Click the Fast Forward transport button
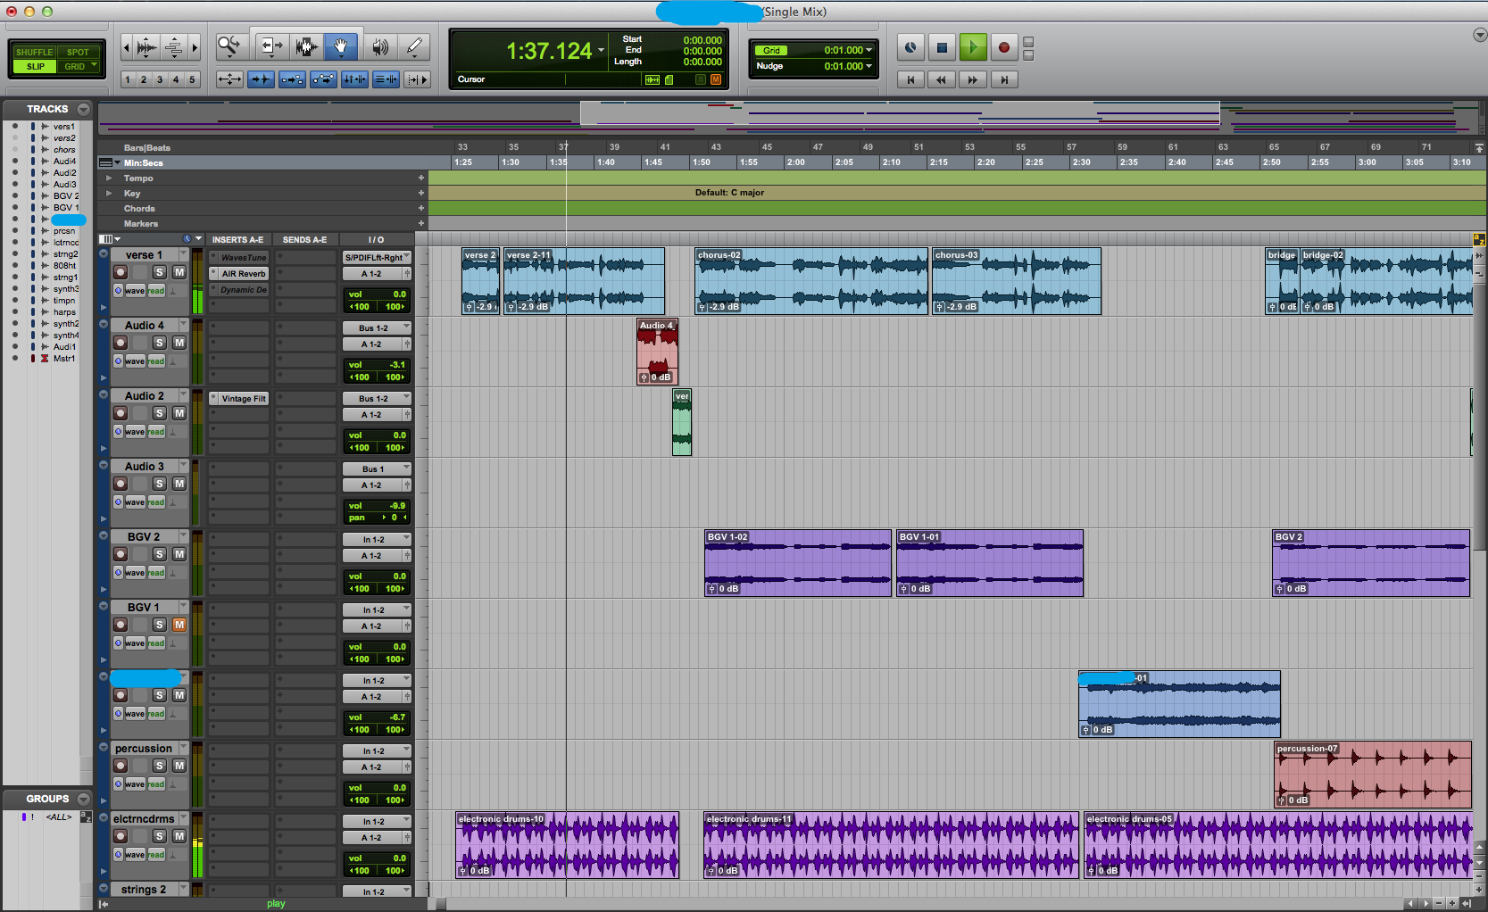1488x912 pixels. [x=973, y=79]
